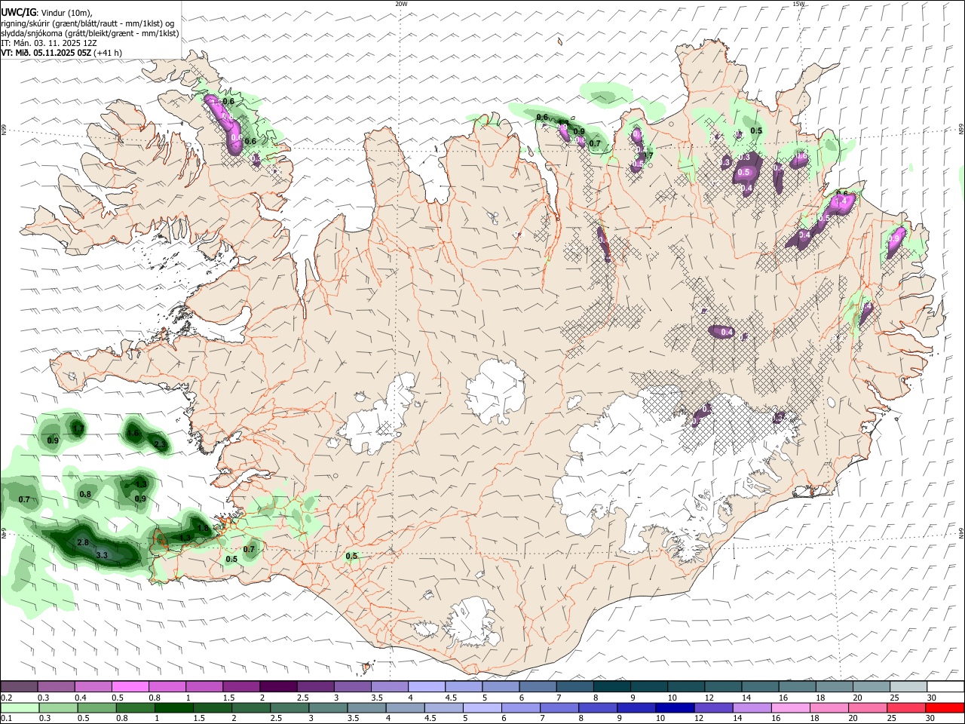Click the pale grey 25–30 snow legend swatch
This screenshot has width=965, height=724.
pos(908,687)
